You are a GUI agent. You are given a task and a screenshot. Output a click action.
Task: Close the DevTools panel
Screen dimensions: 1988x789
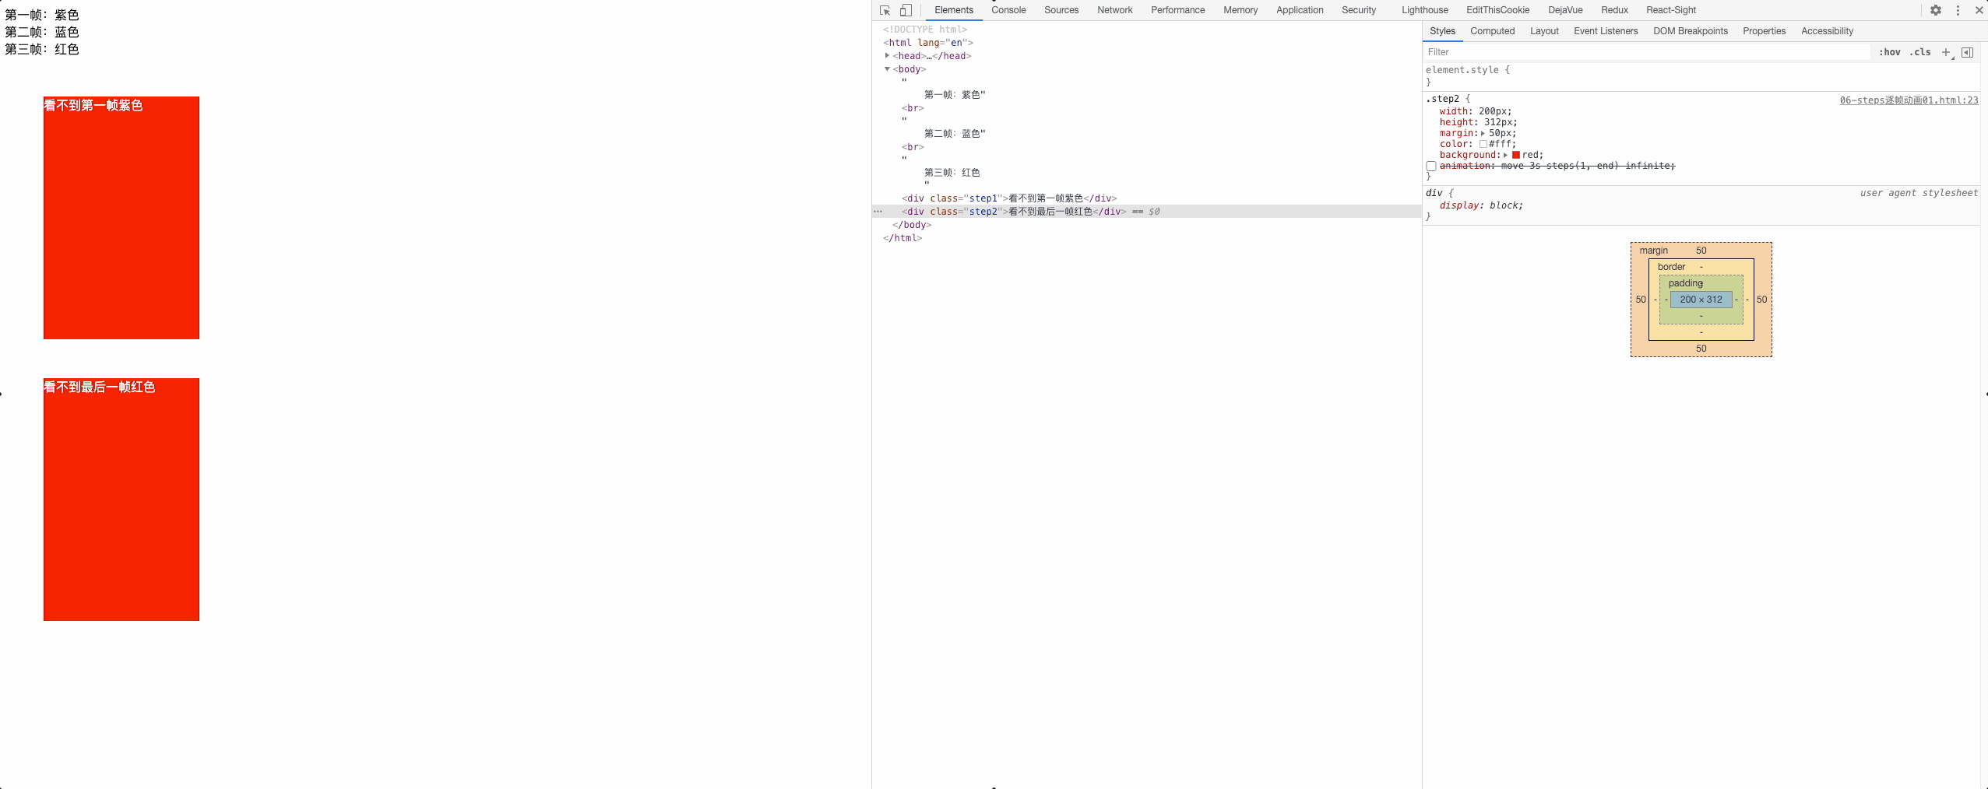point(1979,10)
